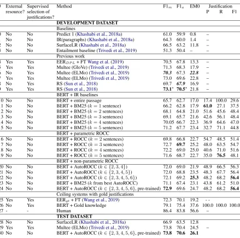Click the '43.8' precision value in BM25 best AutoROCC row
This screenshot has width=240, height=238.
pyautogui.click(x=208, y=183)
